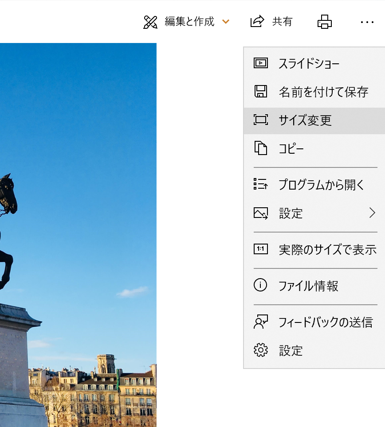Click the スライドショー play-screen icon

(x=260, y=63)
